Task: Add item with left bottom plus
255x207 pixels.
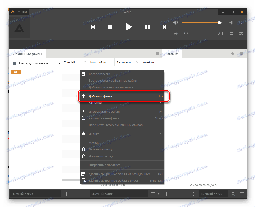Action: pos(66,194)
